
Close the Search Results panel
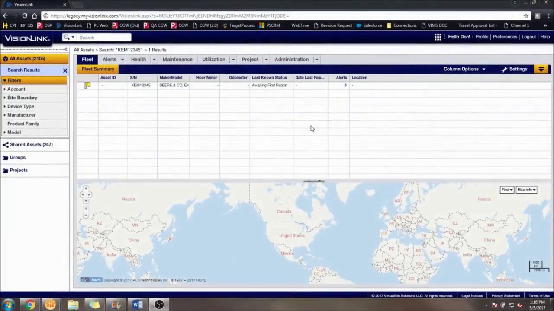pyautogui.click(x=65, y=70)
